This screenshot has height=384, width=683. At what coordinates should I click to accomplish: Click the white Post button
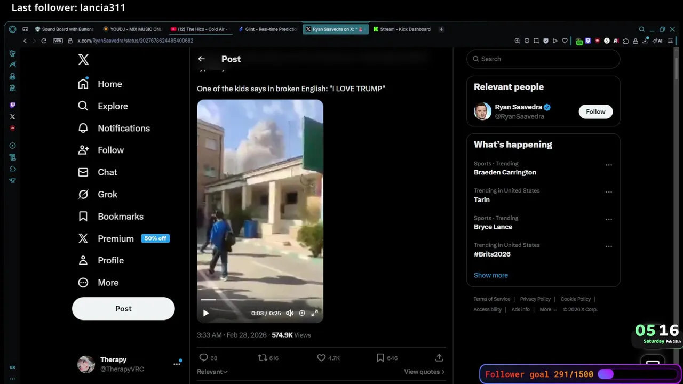(123, 309)
